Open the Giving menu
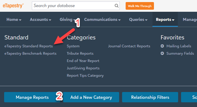This screenshot has height=107, width=197. pyautogui.click(x=68, y=19)
